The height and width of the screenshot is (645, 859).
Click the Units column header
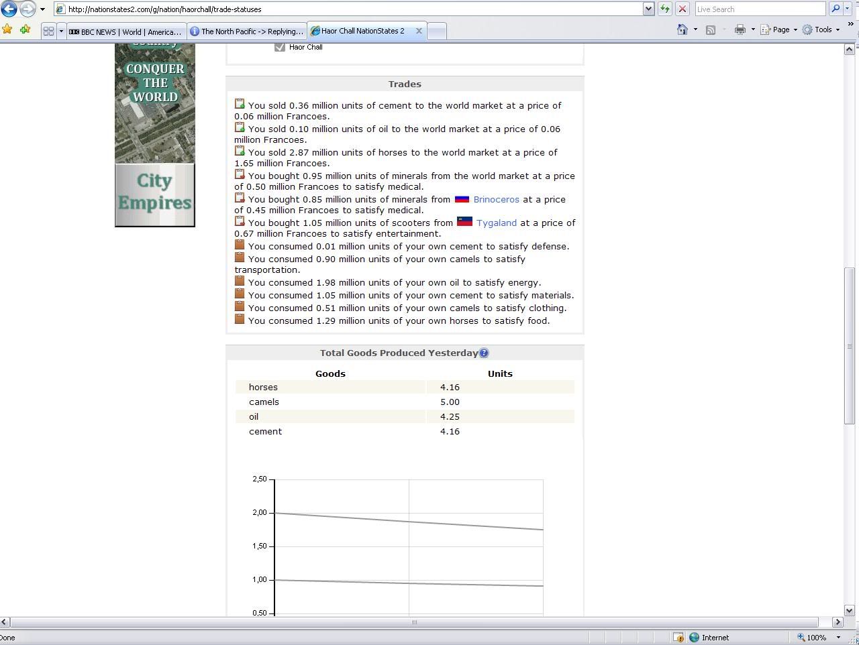[x=500, y=373]
